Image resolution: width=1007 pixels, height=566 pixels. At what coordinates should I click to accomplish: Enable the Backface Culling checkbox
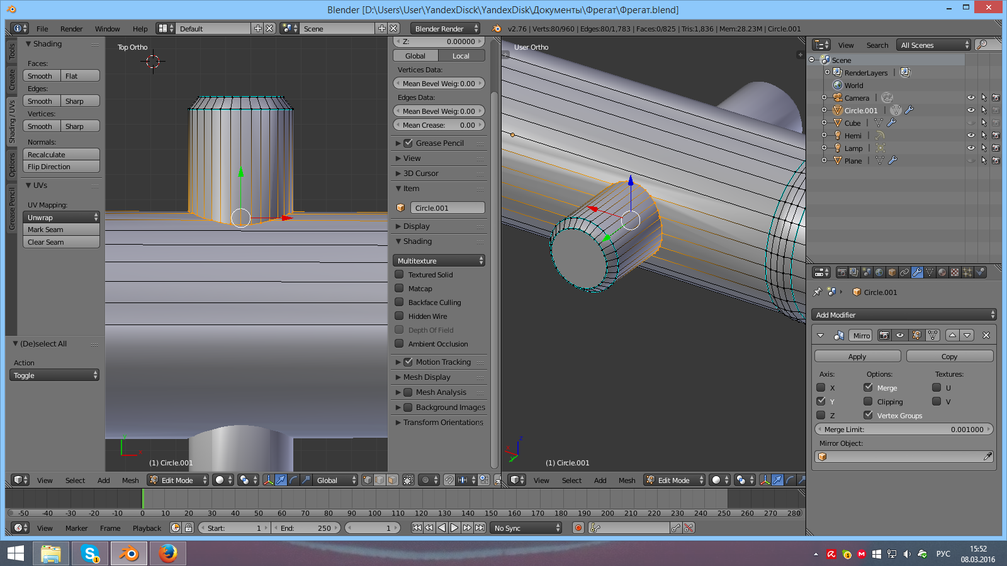pyautogui.click(x=399, y=302)
